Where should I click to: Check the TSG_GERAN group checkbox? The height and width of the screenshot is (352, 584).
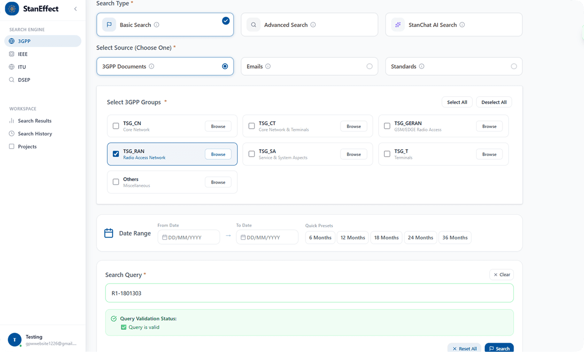click(387, 126)
